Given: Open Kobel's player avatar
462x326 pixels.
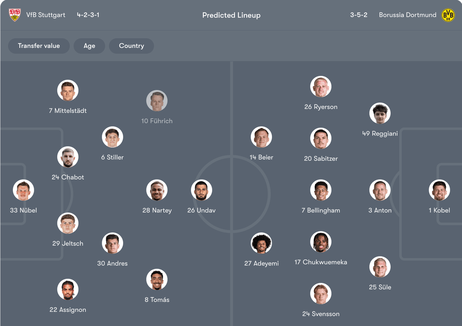Looking at the screenshot, I should coord(440,190).
